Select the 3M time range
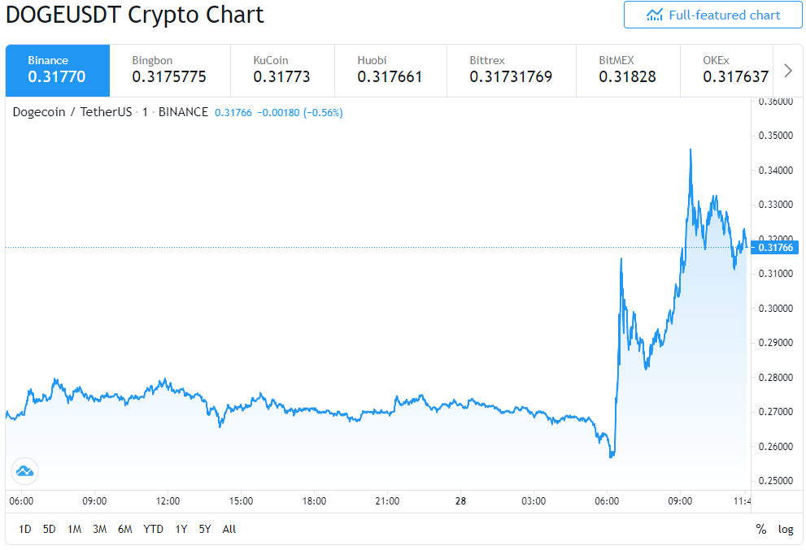Image resolution: width=806 pixels, height=550 pixels. pyautogui.click(x=100, y=529)
